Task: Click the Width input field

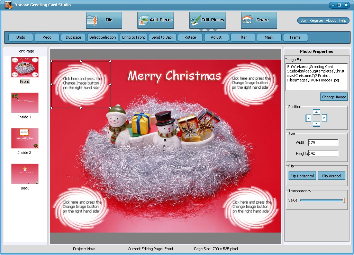Action: click(323, 143)
